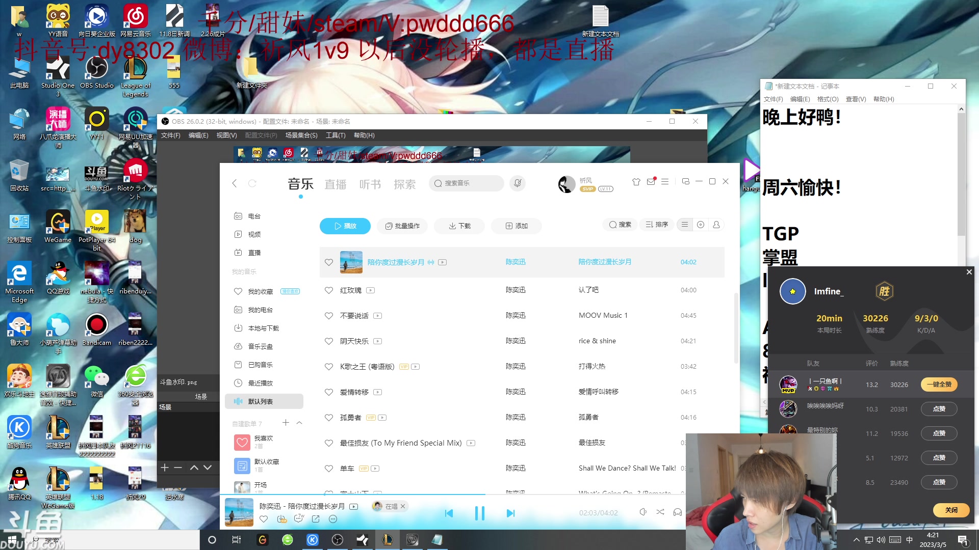This screenshot has height=550, width=979.
Task: Open OBS Studio taskbar icon
Action: [338, 540]
